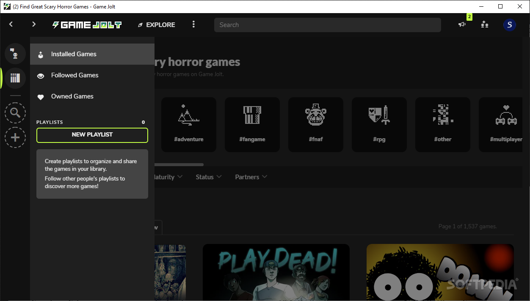Select the #adventure tag card
Screen dimensions: 530x301
tap(189, 125)
